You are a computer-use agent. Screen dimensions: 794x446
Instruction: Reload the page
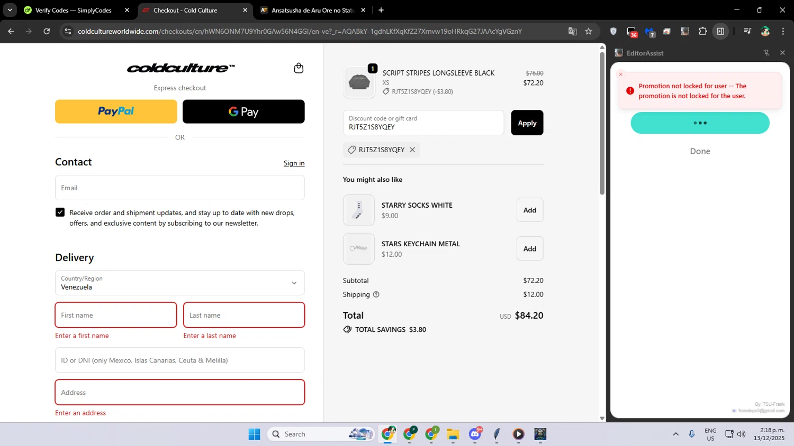point(47,31)
